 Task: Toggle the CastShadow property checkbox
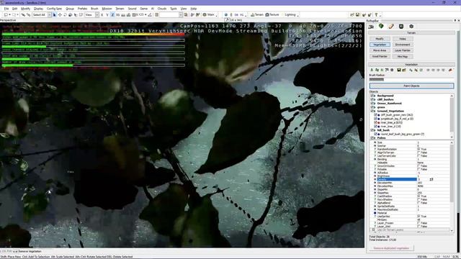pos(419,196)
